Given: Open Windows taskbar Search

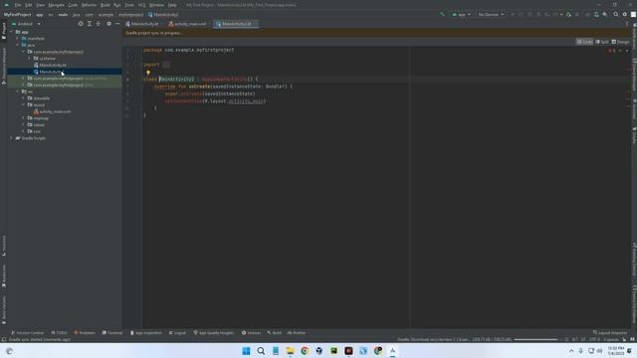Looking at the screenshot, I should coord(261,351).
